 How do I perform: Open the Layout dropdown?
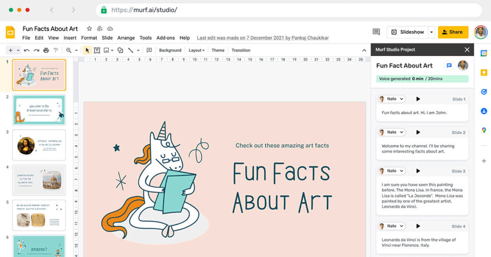coord(197,50)
